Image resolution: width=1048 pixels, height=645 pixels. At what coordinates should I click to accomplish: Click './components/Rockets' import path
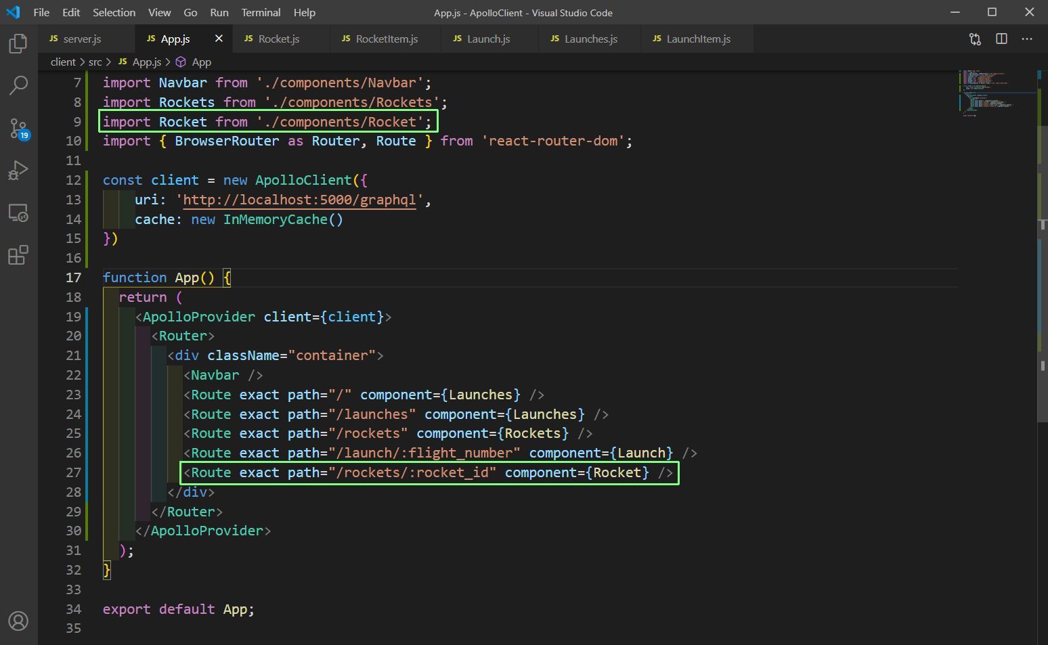click(x=352, y=102)
